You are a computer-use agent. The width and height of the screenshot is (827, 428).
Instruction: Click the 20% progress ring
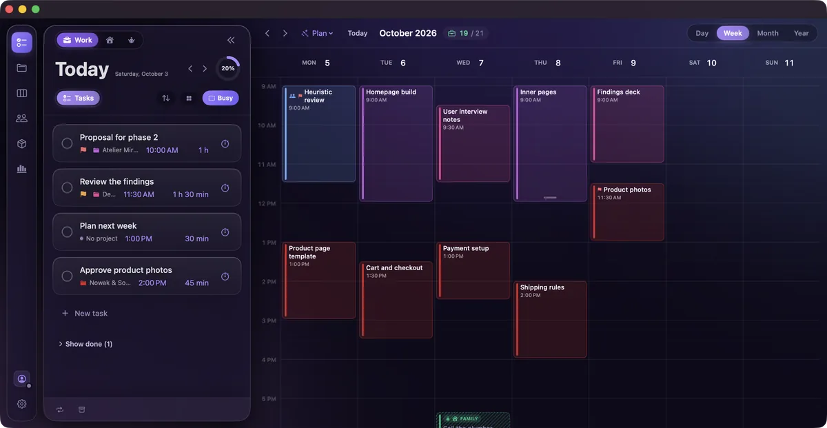(228, 69)
